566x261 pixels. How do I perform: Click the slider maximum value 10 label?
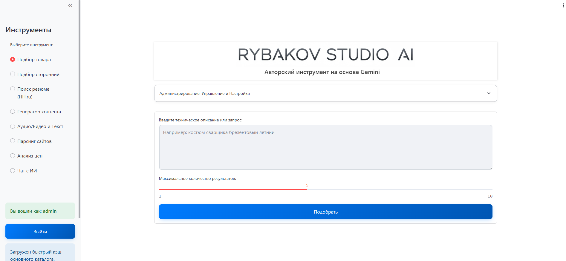click(490, 196)
